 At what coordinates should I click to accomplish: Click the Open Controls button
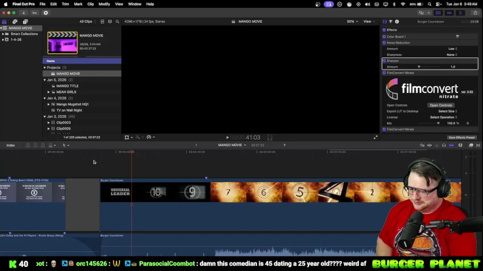click(440, 105)
